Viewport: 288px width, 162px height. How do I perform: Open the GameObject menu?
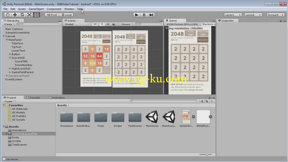(36, 9)
